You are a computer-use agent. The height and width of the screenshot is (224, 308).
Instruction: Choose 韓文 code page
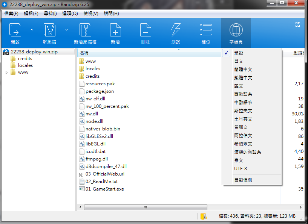(251, 86)
